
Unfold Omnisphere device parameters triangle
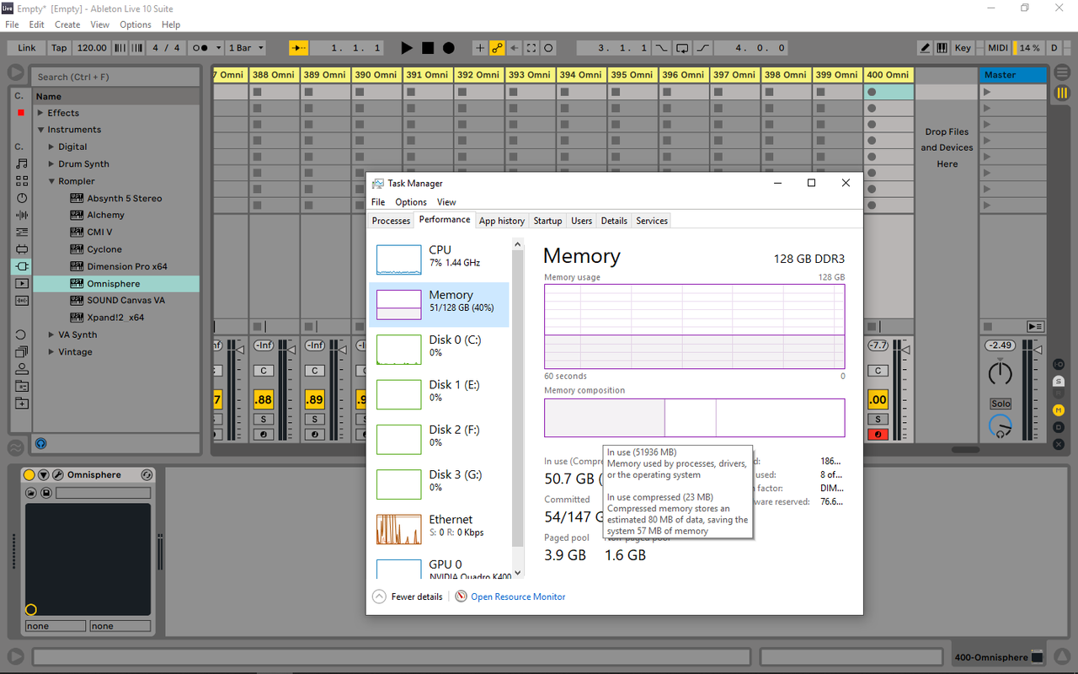(44, 475)
